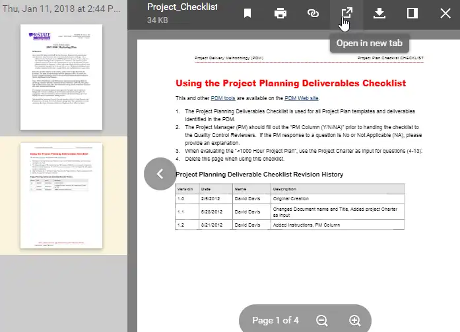Viewport: 460px width, 332px height.
Task: Select the K-State Marketing Plan thumbnail
Action: (x=61, y=77)
